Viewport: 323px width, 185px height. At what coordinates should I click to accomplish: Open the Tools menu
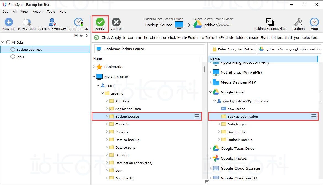(x=51, y=12)
